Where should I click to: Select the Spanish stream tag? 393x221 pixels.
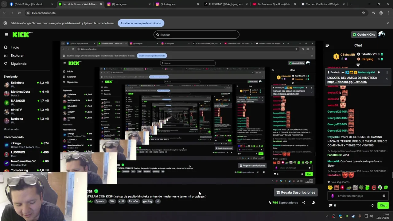100,201
